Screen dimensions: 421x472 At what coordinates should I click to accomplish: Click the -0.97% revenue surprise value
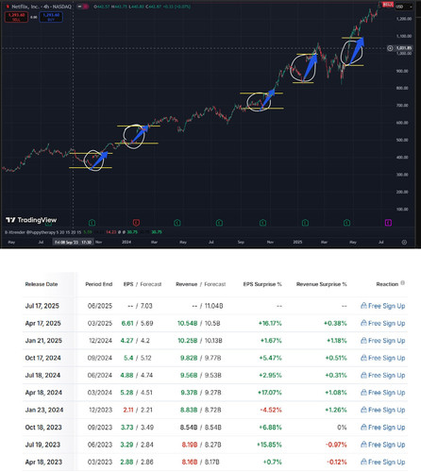coord(336,445)
